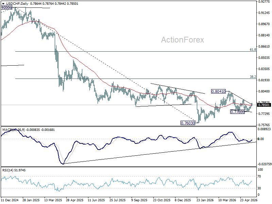Select the 38.2 Fibonacci level label
Screen dimensions: 272x204
tap(253, 77)
